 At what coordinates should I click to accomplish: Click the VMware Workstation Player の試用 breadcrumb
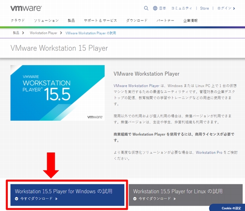click(91, 33)
